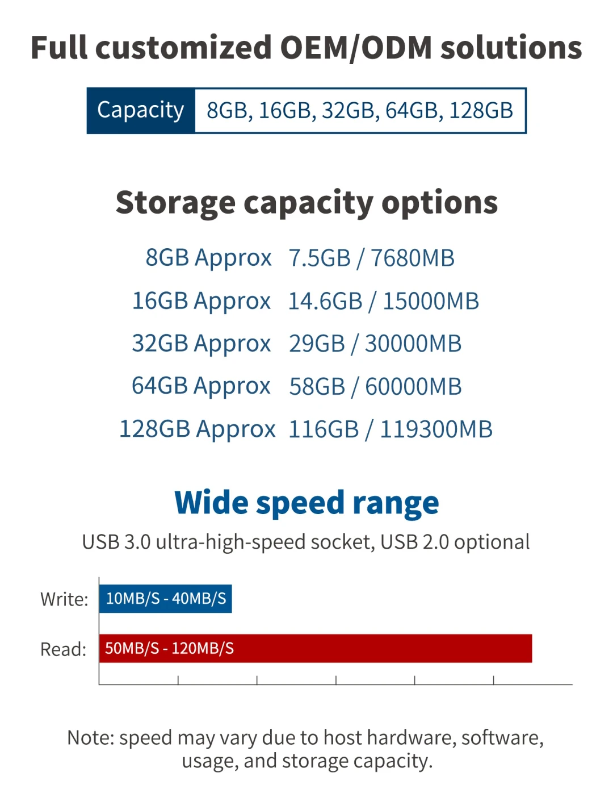Image resolution: width=613 pixels, height=810 pixels.
Task: Click the blue "Wide speed range" heading
Action: (306, 503)
